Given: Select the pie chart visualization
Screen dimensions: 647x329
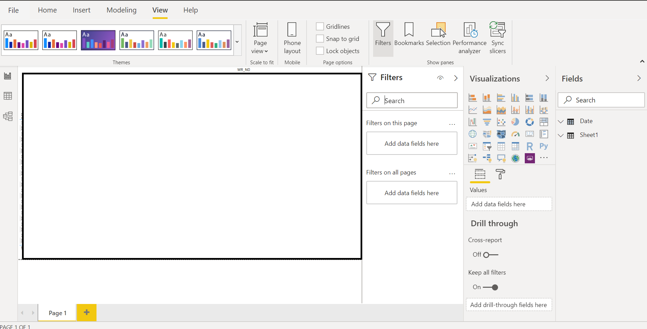Looking at the screenshot, I should click(x=515, y=122).
